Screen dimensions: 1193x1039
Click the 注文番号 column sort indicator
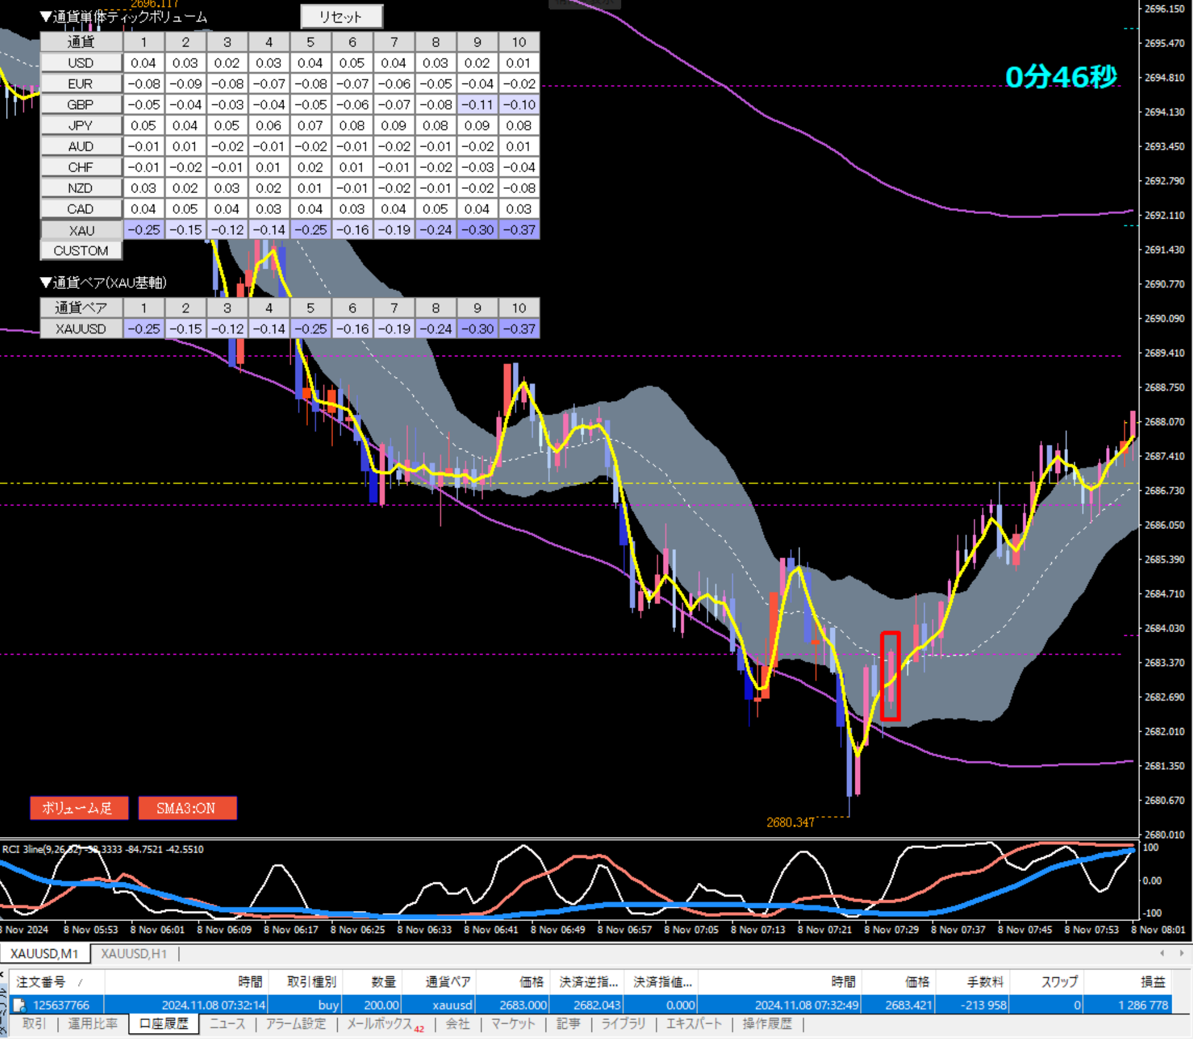pos(80,983)
